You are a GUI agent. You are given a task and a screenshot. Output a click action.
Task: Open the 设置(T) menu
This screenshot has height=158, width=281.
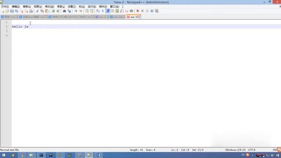pyautogui.click(x=72, y=7)
